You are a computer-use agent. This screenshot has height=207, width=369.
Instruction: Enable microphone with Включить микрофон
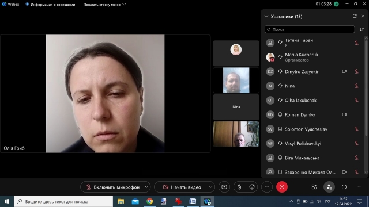pos(112,187)
